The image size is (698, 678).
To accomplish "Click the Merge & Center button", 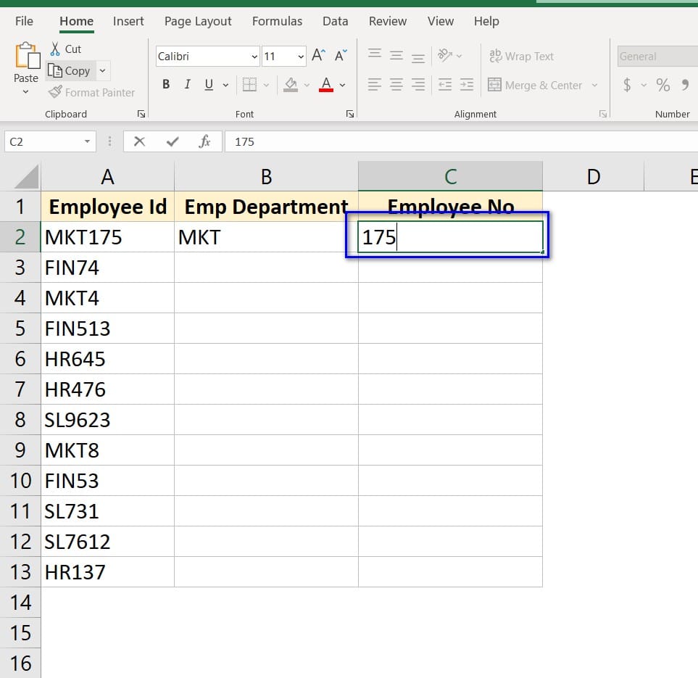I will coord(536,85).
